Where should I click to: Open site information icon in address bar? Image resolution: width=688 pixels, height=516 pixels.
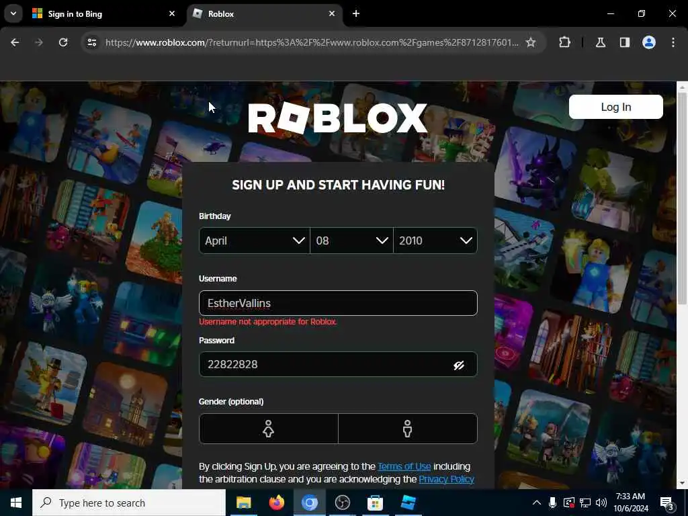pos(91,42)
